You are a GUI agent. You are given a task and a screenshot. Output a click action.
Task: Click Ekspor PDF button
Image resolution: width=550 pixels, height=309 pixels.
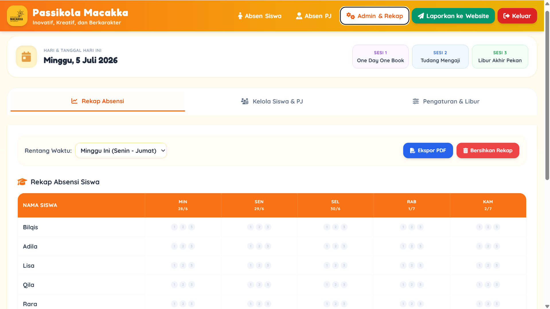[428, 150]
